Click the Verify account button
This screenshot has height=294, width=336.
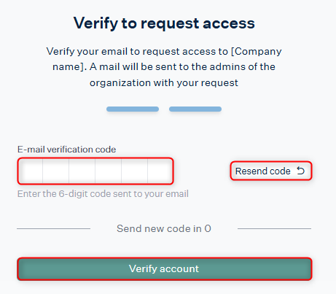(165, 268)
